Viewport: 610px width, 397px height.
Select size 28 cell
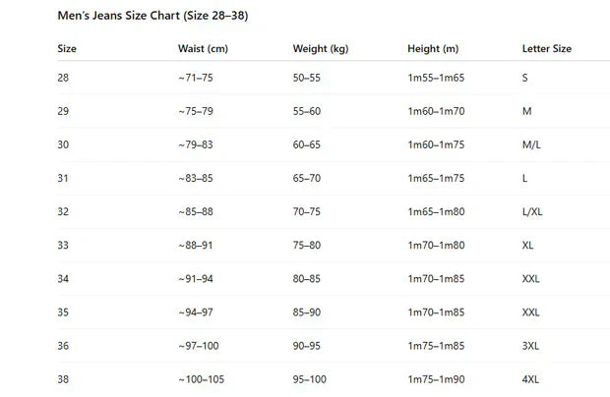63,78
